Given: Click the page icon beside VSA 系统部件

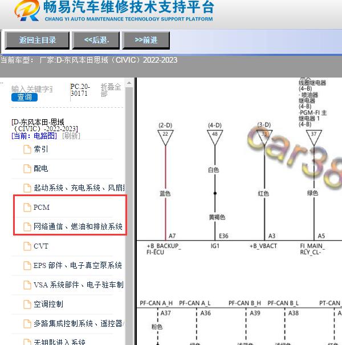Looking at the screenshot, I should 27,285.
